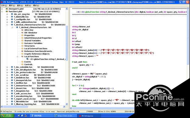This screenshot has width=190, height=118.
Task: Collapse the f_decimal_chinesecharacters.fun node
Action: [7, 25]
